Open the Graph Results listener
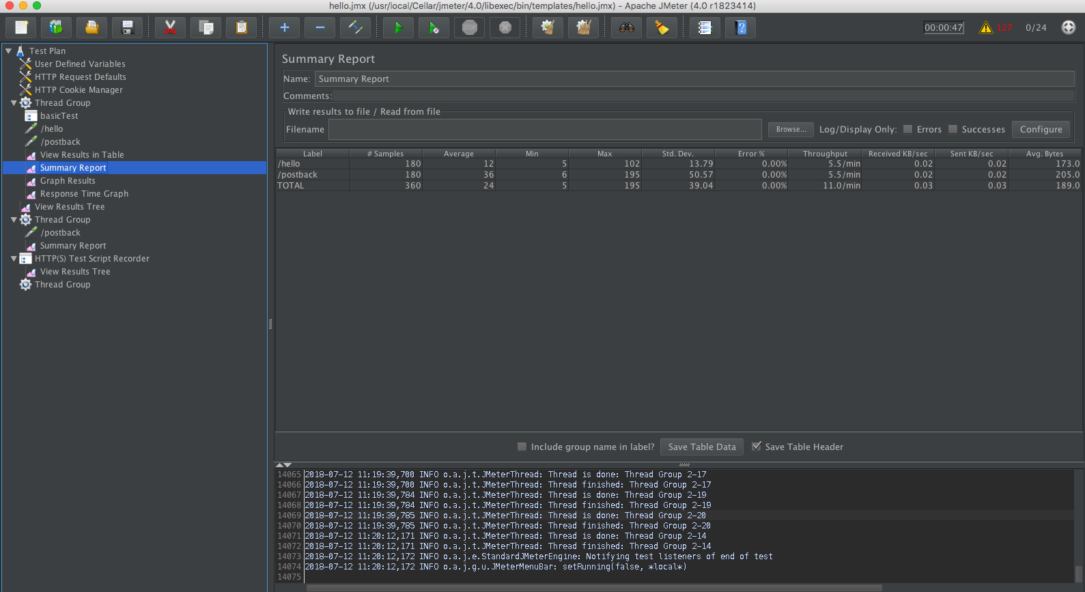The height and width of the screenshot is (592, 1085). [68, 180]
